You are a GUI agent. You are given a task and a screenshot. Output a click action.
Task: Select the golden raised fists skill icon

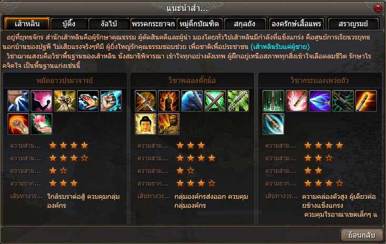point(65,101)
